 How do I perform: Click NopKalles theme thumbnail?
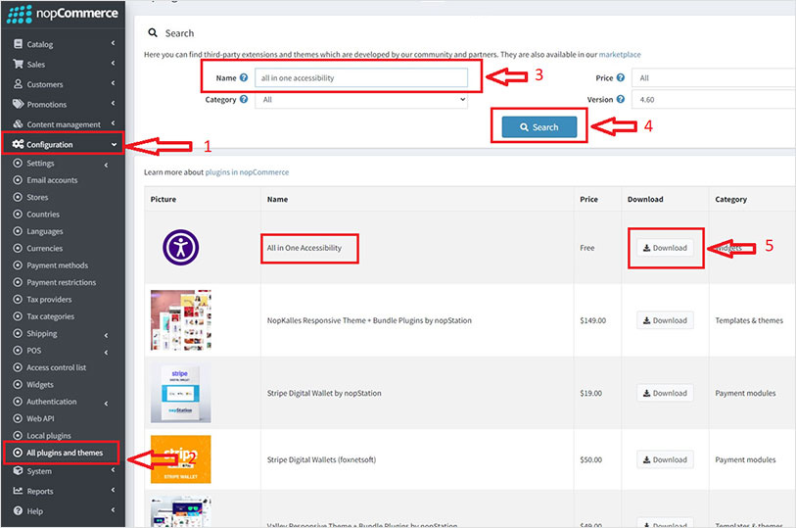click(x=181, y=320)
